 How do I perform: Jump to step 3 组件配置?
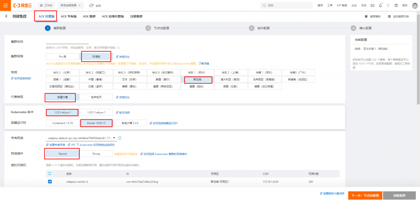pyautogui.click(x=259, y=28)
